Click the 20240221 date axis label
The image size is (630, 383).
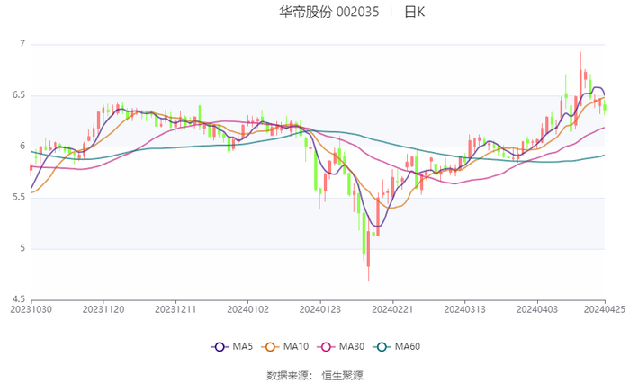click(x=391, y=308)
